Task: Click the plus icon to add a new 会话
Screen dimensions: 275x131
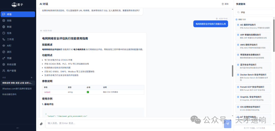Action: 32,77
